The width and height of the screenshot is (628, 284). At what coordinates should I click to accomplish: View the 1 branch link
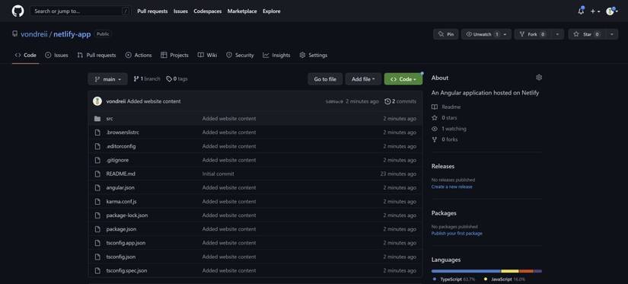[147, 79]
